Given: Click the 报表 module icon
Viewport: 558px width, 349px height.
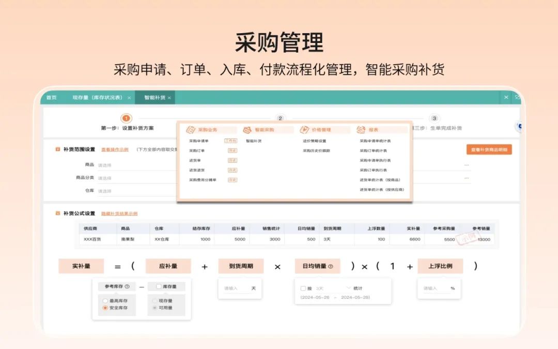Looking at the screenshot, I should pos(360,129).
